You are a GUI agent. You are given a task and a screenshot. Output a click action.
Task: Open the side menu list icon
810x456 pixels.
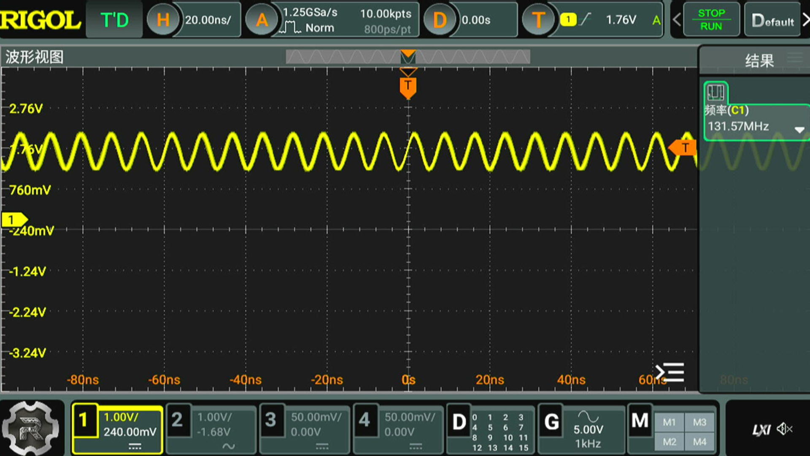coord(670,372)
